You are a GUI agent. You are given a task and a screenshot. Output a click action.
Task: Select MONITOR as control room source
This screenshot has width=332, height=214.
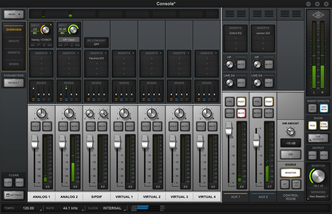pyautogui.click(x=290, y=173)
